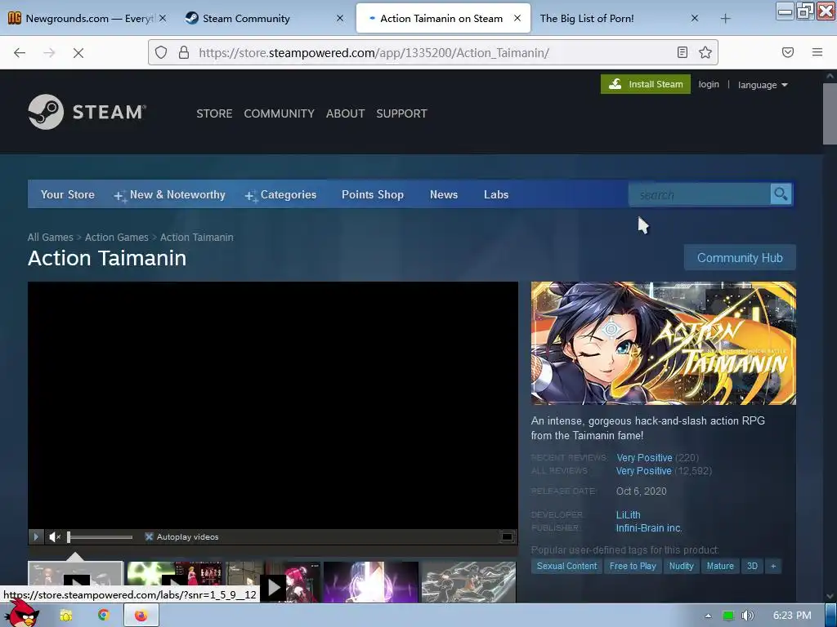Expand the Categories menu
The height and width of the screenshot is (627, 837).
[x=281, y=194]
